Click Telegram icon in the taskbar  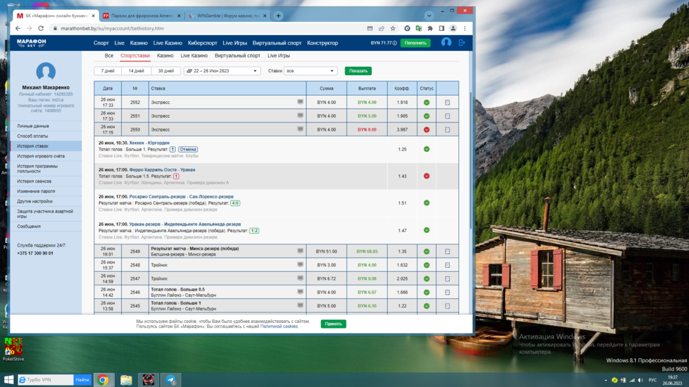point(170,379)
